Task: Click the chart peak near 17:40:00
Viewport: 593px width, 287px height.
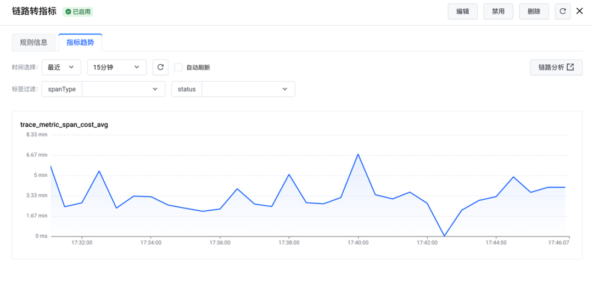Action: point(358,154)
